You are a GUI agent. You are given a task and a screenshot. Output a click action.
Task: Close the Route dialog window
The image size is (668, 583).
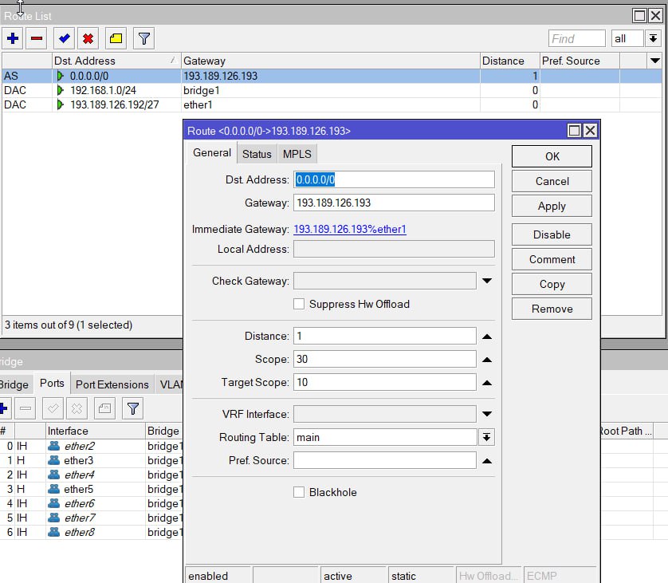pyautogui.click(x=590, y=131)
